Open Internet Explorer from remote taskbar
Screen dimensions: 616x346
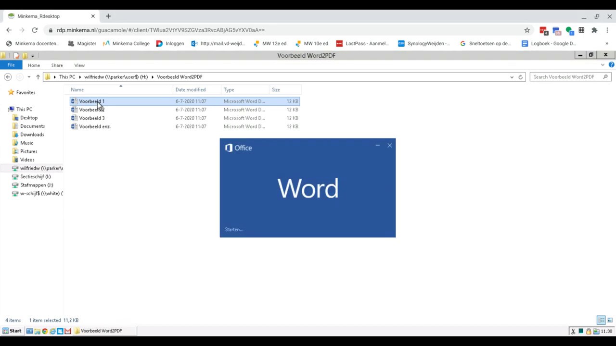[52, 331]
